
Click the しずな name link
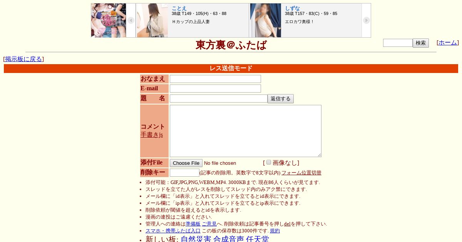(x=292, y=8)
